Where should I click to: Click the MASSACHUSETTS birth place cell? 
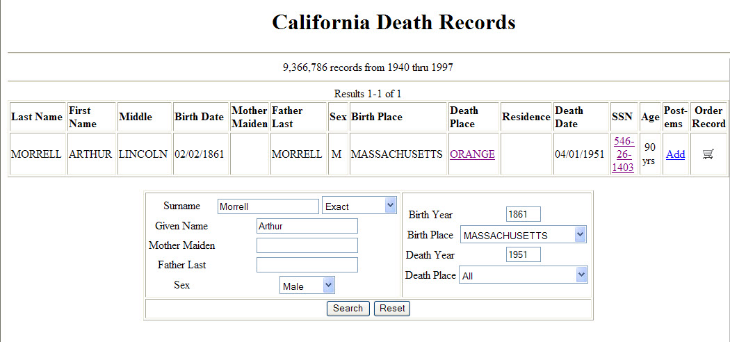click(x=397, y=154)
